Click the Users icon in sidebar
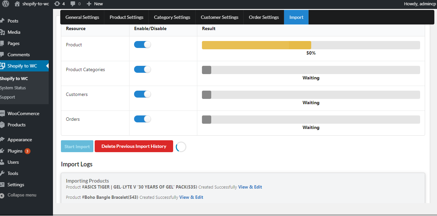This screenshot has height=216, width=437. coord(2,162)
